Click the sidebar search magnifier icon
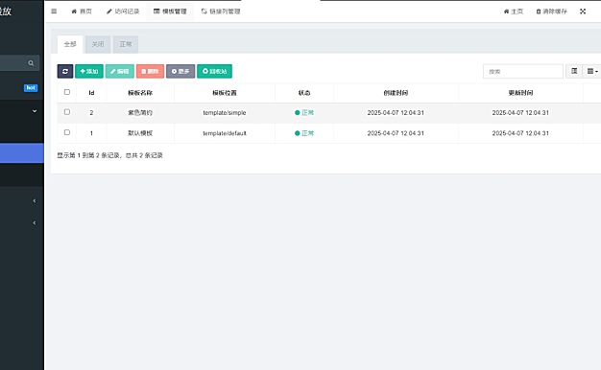Screen dimensions: 601x370 31,63
